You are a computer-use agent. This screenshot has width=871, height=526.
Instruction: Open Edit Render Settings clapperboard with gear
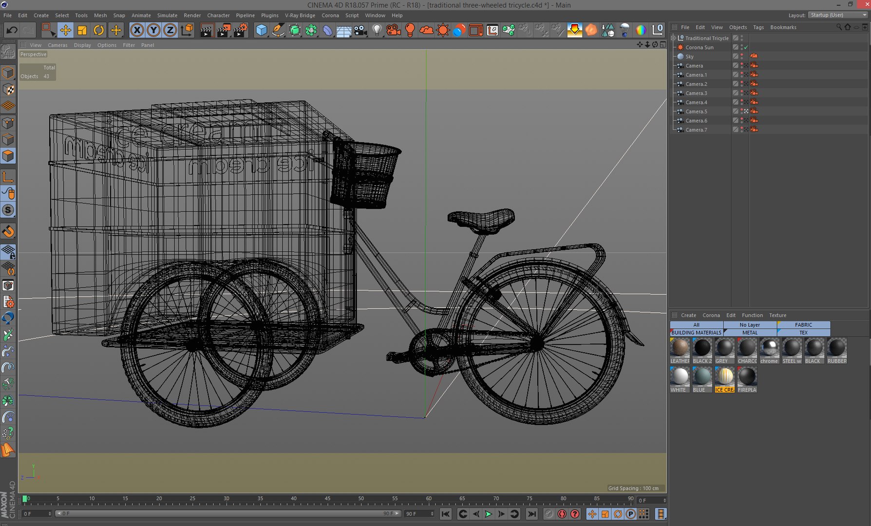(x=240, y=30)
